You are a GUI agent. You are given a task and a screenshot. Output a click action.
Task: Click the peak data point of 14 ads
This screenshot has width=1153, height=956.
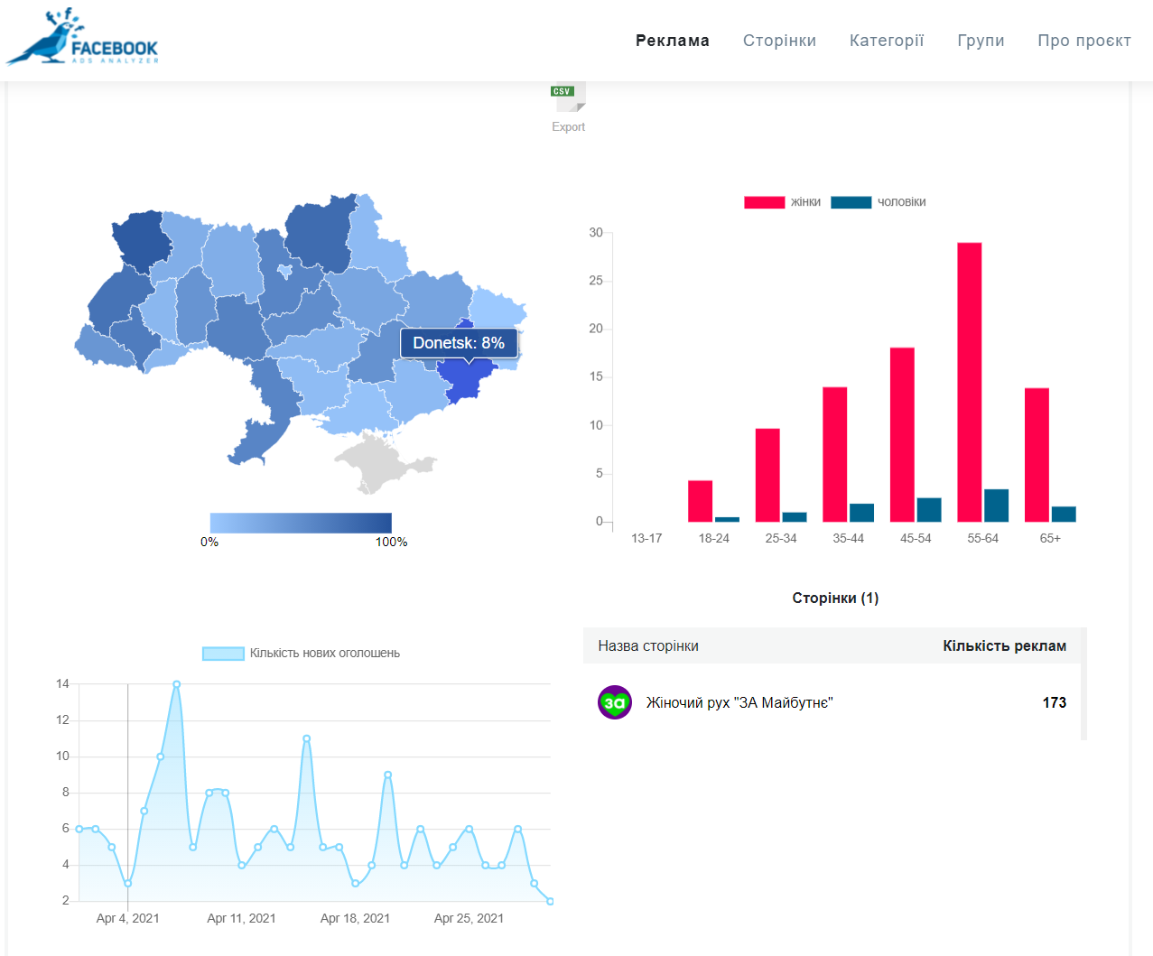pyautogui.click(x=177, y=684)
